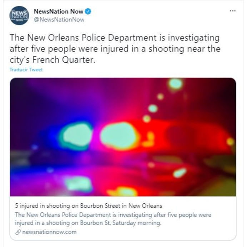
Task: Click the word NEWS inside the avatar logo
Action: [x=19, y=13]
